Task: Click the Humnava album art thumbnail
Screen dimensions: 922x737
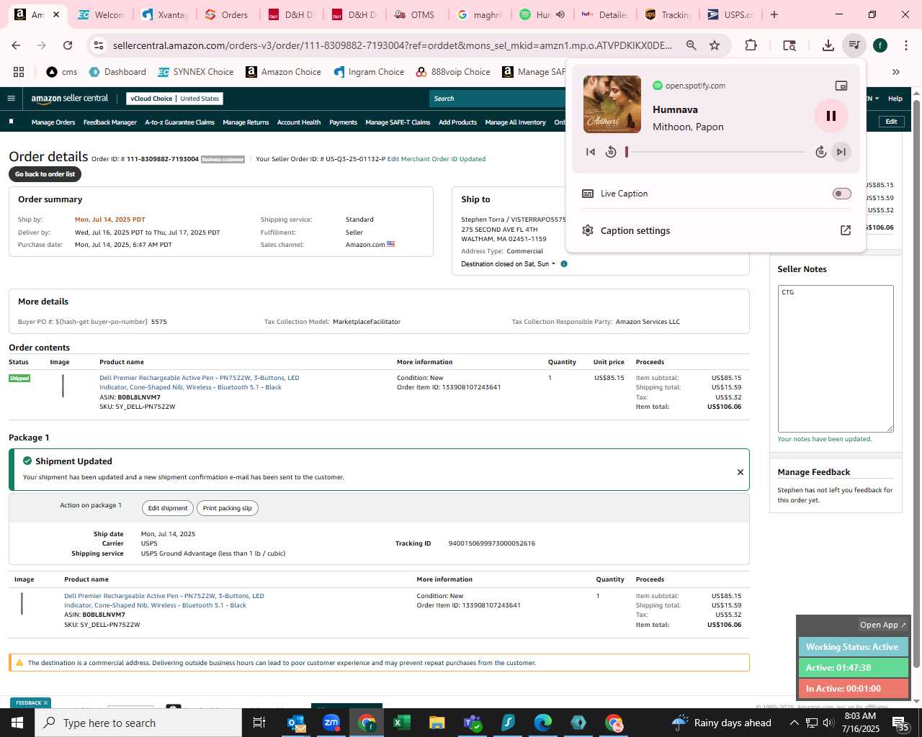Action: point(612,104)
